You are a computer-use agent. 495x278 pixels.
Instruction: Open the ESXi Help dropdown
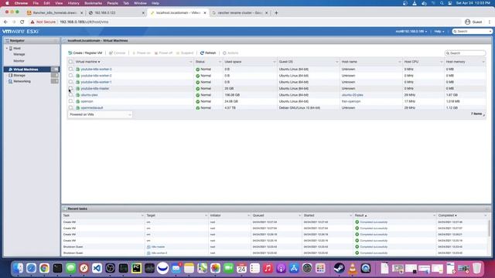[x=439, y=32]
